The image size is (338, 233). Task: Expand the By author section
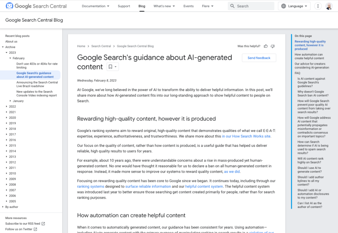[3, 207]
